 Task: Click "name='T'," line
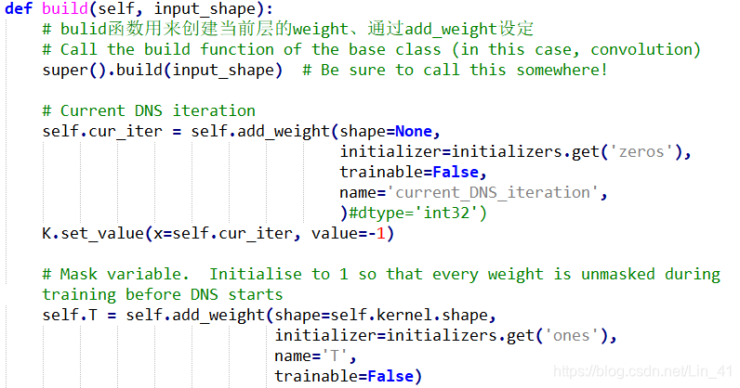point(315,356)
